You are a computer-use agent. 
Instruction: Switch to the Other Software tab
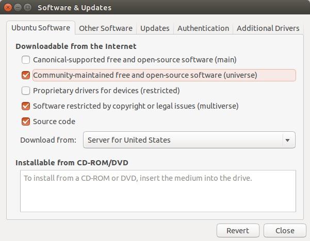coord(106,28)
